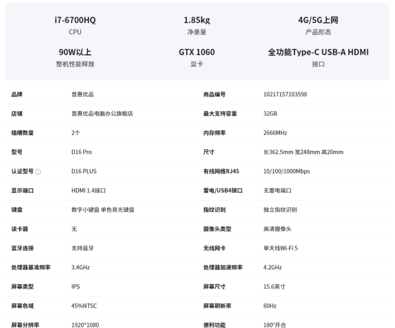
Task: Click the 最大支持容量 row label
Action: point(220,114)
